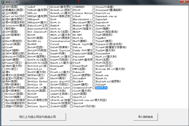Check the Net*.fr checkbox
The image size is (189, 126).
point(72,38)
